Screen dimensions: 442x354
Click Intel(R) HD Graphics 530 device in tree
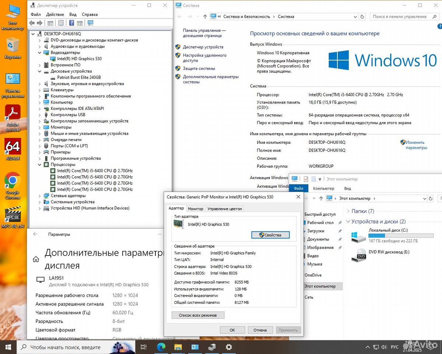pyautogui.click(x=79, y=59)
